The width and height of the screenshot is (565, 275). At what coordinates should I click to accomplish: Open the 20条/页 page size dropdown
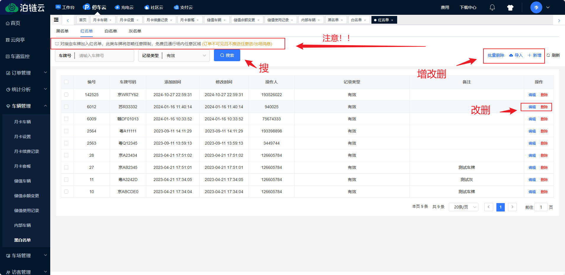coord(464,207)
